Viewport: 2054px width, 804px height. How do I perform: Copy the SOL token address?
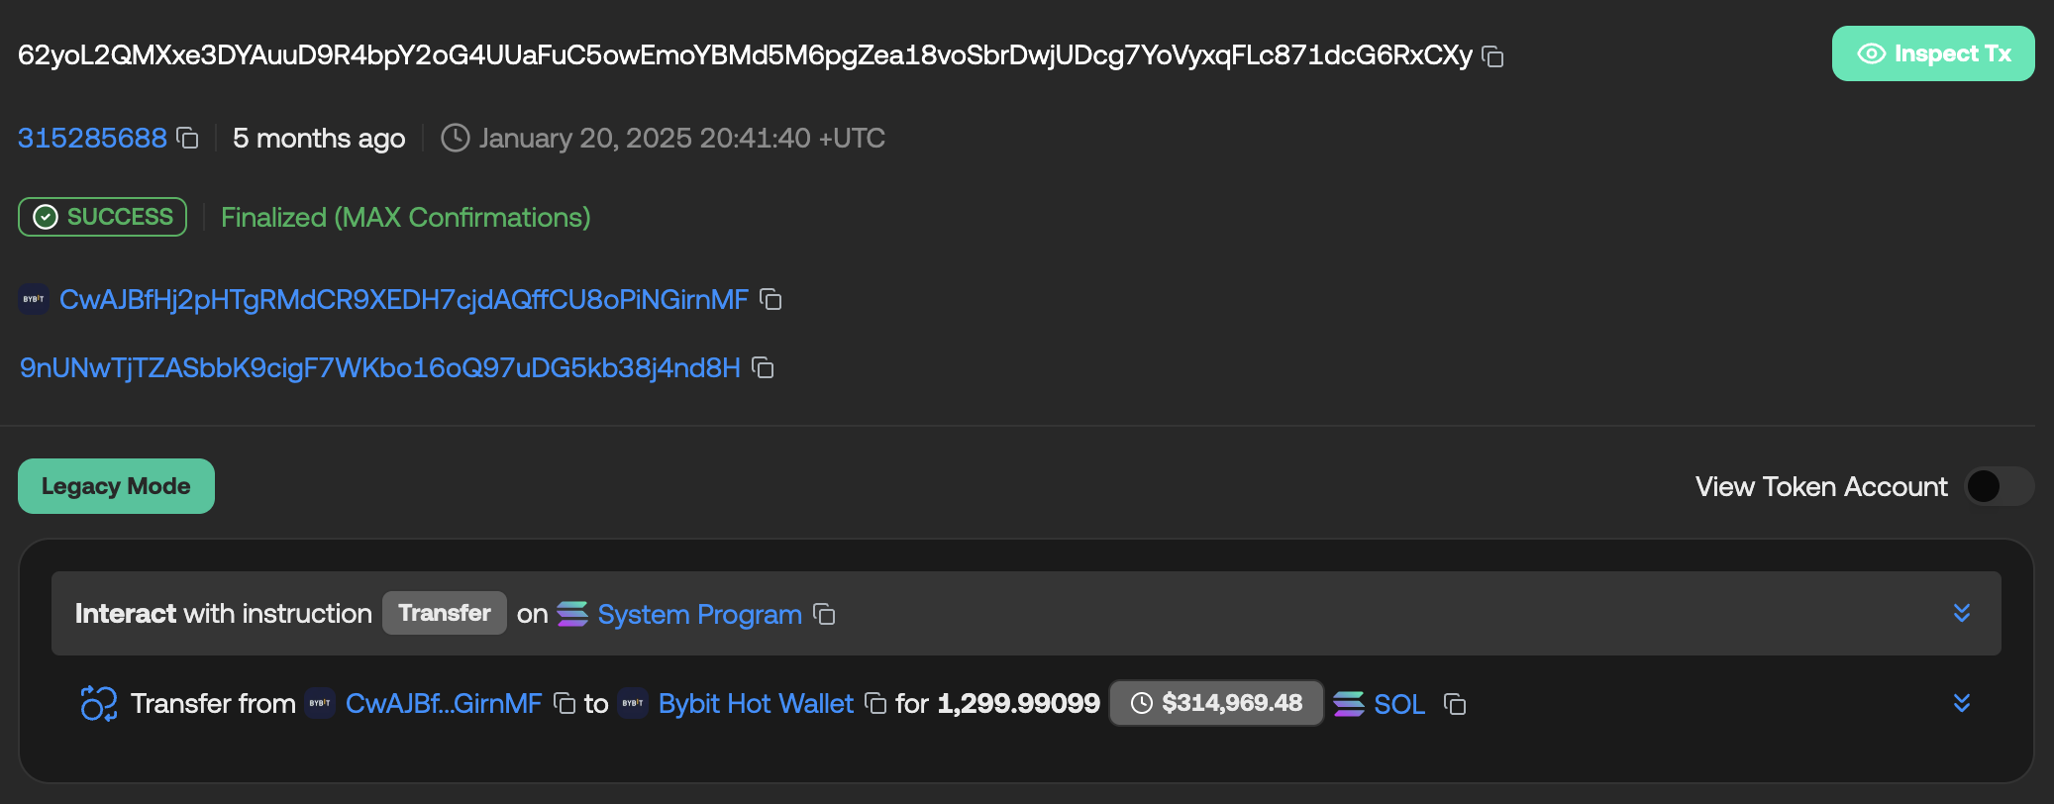[x=1454, y=704]
